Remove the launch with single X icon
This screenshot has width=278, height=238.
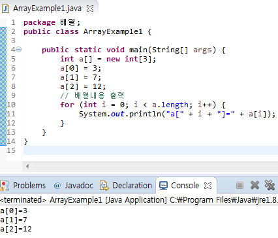tap(255, 185)
